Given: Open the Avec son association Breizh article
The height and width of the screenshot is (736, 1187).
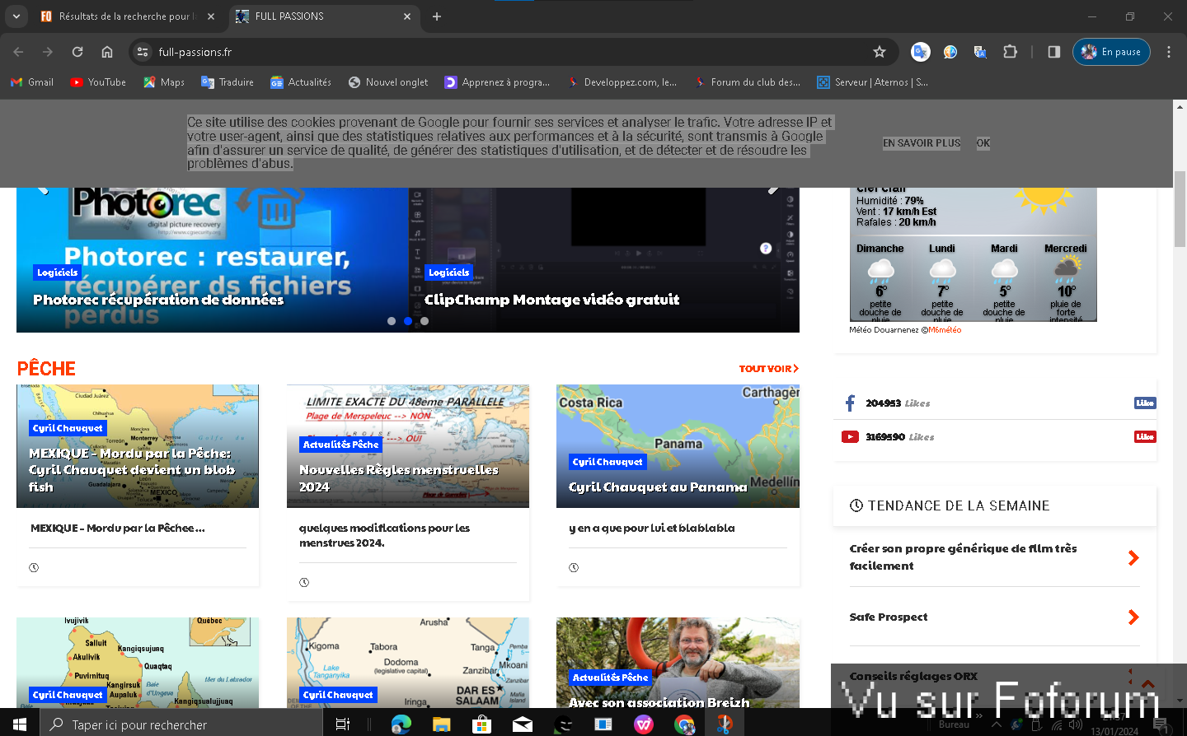Looking at the screenshot, I should pos(659,702).
